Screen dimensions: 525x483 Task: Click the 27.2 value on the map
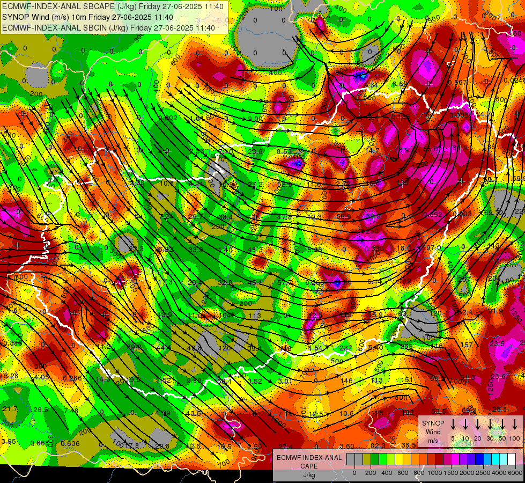click(x=255, y=185)
